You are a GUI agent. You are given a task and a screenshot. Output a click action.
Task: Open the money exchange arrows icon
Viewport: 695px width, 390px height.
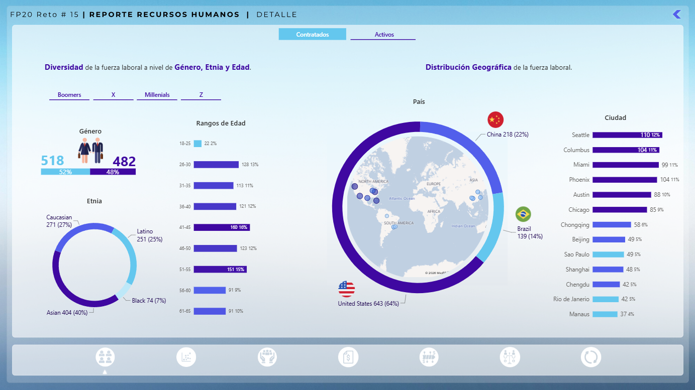coord(429,357)
